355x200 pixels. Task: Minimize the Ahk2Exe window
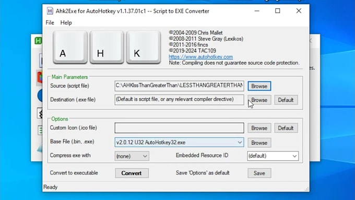pos(257,11)
